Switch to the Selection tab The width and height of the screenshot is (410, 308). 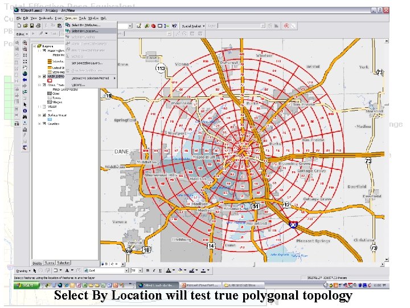[x=63, y=263]
